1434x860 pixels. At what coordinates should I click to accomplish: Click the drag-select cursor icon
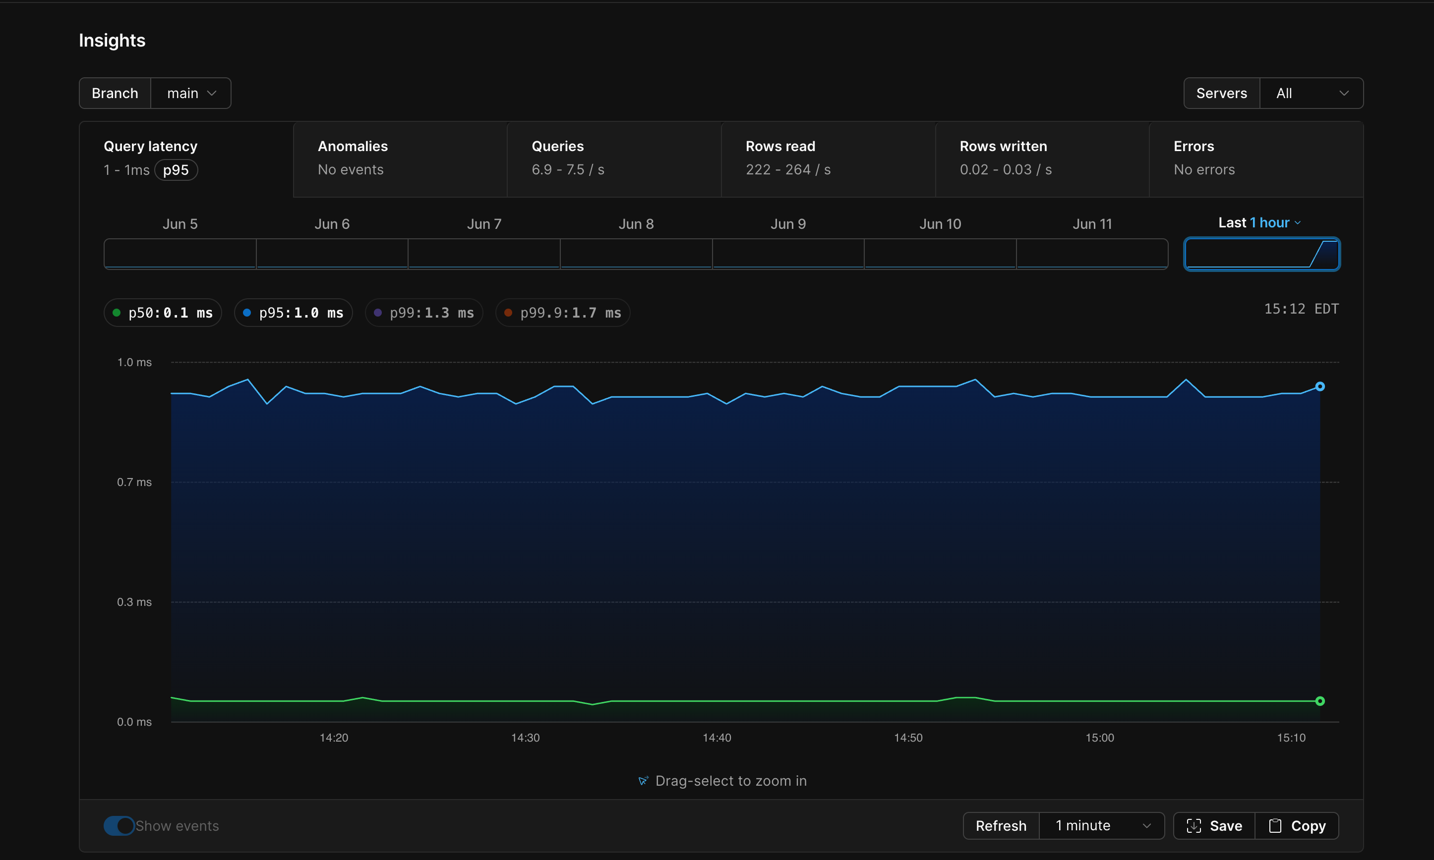pos(643,781)
